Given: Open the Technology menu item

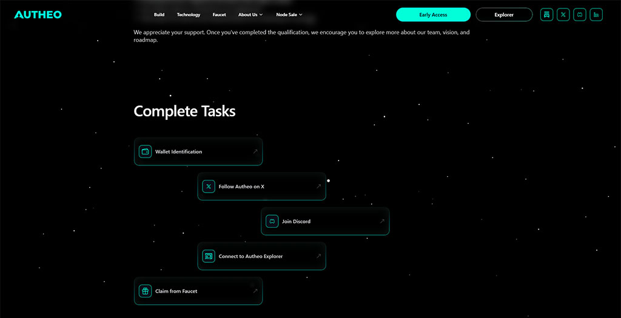Looking at the screenshot, I should click(189, 15).
